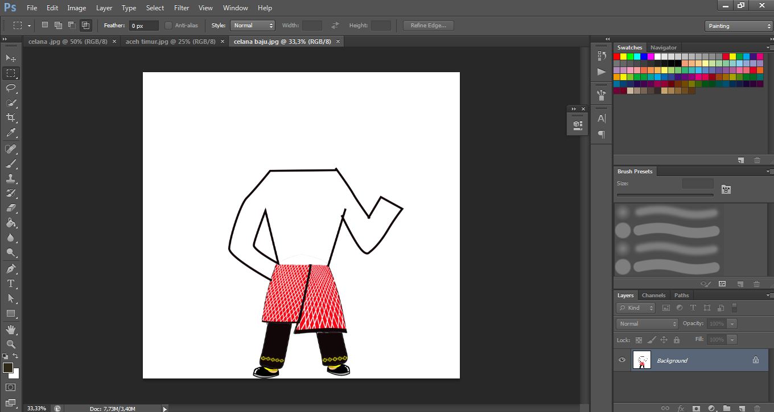This screenshot has height=412, width=774.
Task: Select the Rectangle shape tool
Action: 11,313
